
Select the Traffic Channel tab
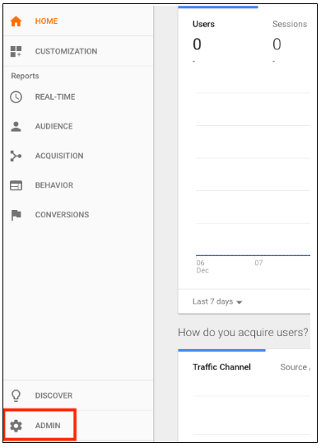point(222,366)
